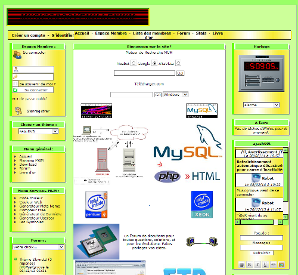Click the shoutbox vertical scrollbar down arrow
Screen dimensions: 298x275
point(285,217)
